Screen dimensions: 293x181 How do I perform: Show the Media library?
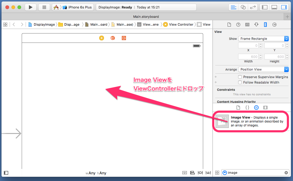point(265,107)
